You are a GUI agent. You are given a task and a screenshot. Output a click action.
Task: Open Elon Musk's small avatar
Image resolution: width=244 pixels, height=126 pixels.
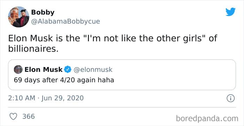tap(18, 69)
